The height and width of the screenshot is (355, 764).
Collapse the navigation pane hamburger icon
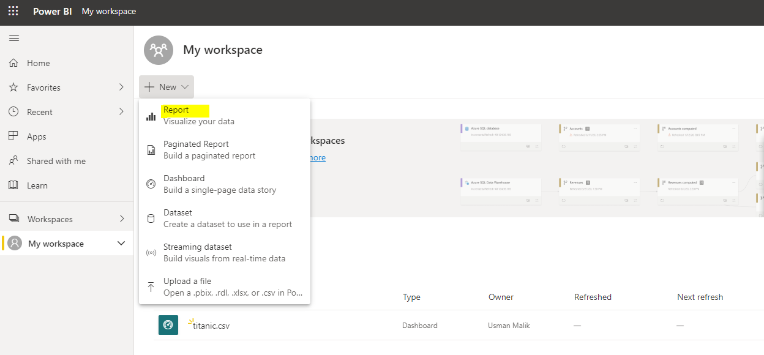coord(13,39)
